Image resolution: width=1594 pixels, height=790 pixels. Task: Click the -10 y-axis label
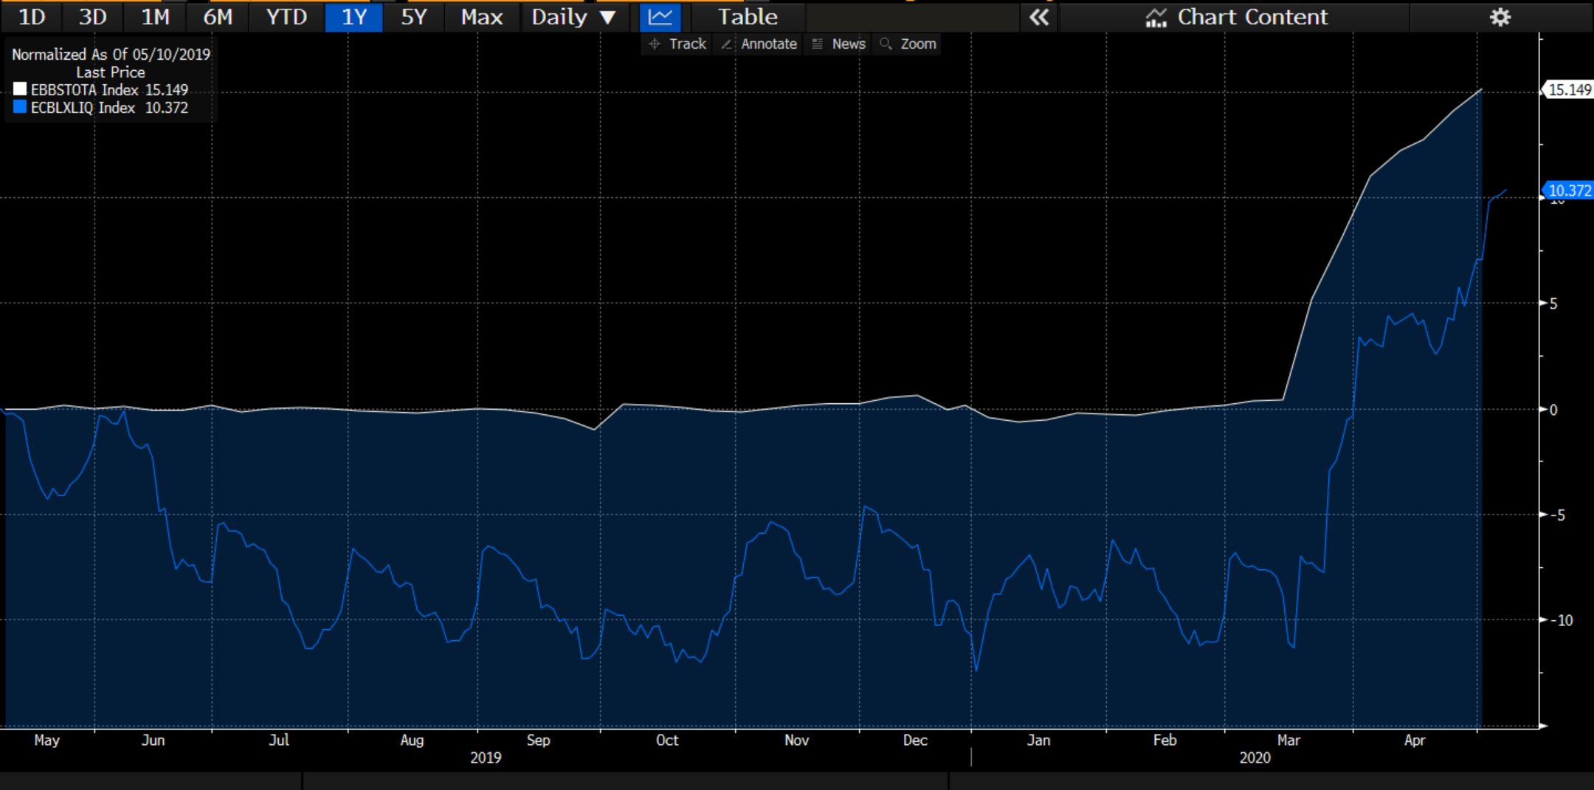[x=1561, y=620]
